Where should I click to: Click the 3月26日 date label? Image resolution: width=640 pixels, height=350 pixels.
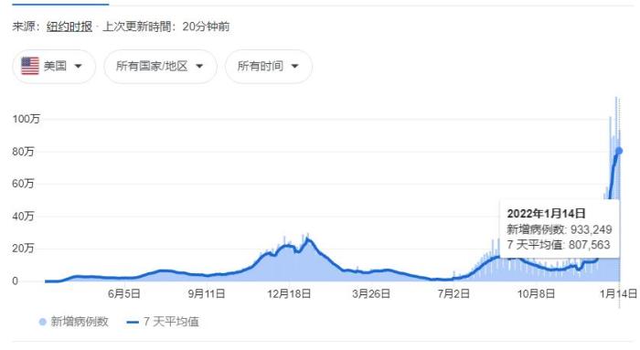coord(371,293)
